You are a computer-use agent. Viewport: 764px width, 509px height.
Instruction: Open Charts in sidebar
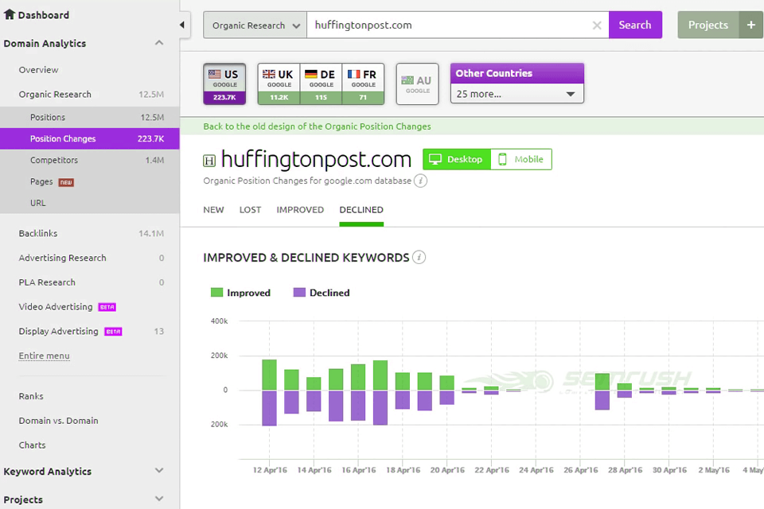point(32,445)
